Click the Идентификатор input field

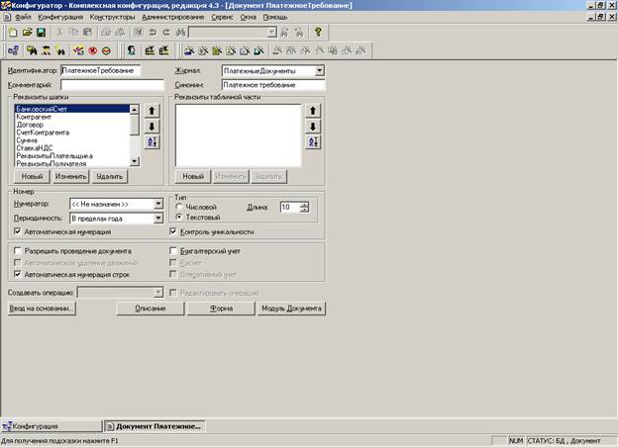pyautogui.click(x=99, y=71)
